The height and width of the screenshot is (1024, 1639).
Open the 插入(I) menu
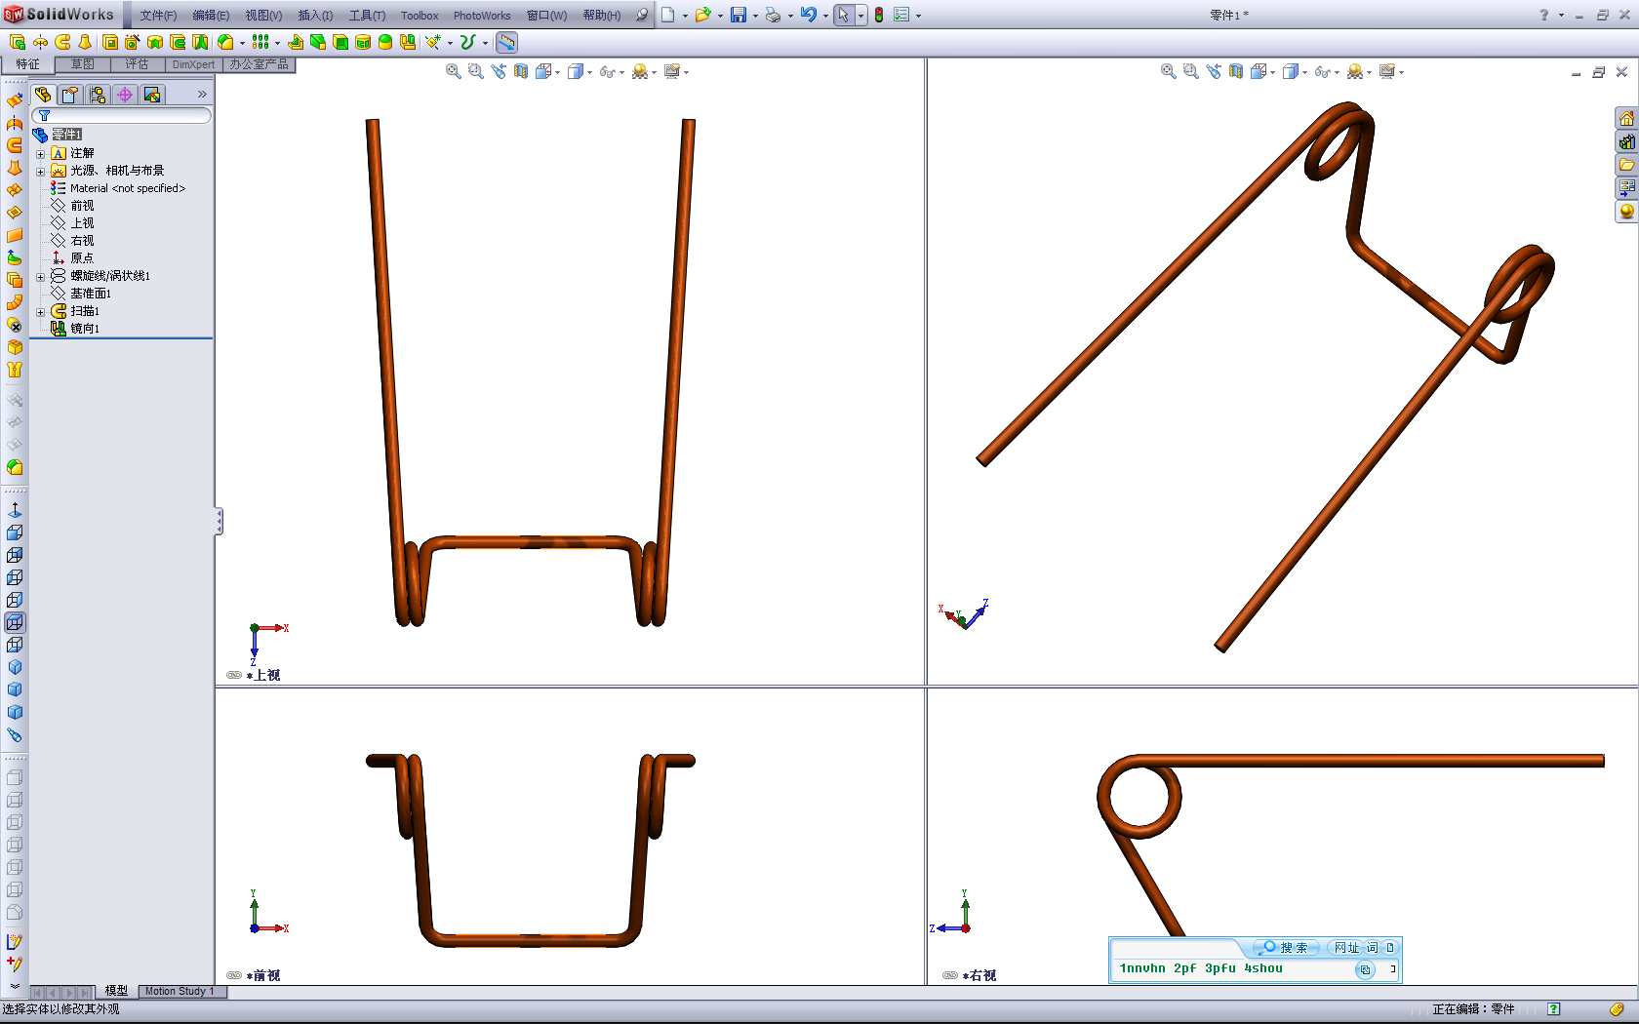click(315, 16)
